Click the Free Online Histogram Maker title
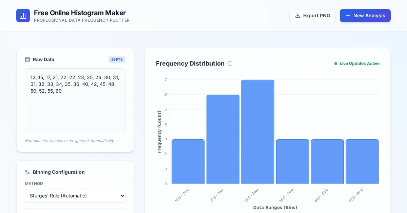The image size is (407, 213). tap(80, 13)
